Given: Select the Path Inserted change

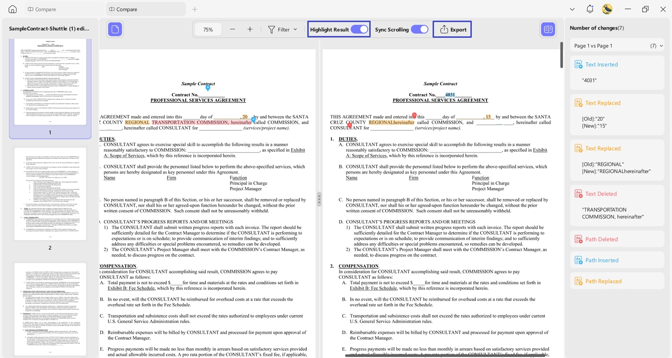Looking at the screenshot, I should [x=617, y=260].
